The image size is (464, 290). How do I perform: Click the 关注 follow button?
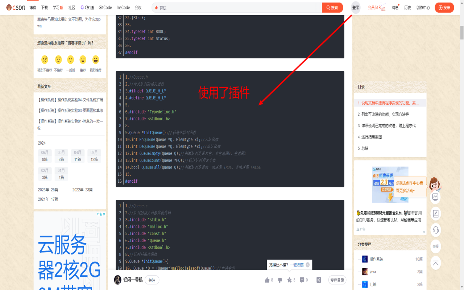(152, 279)
